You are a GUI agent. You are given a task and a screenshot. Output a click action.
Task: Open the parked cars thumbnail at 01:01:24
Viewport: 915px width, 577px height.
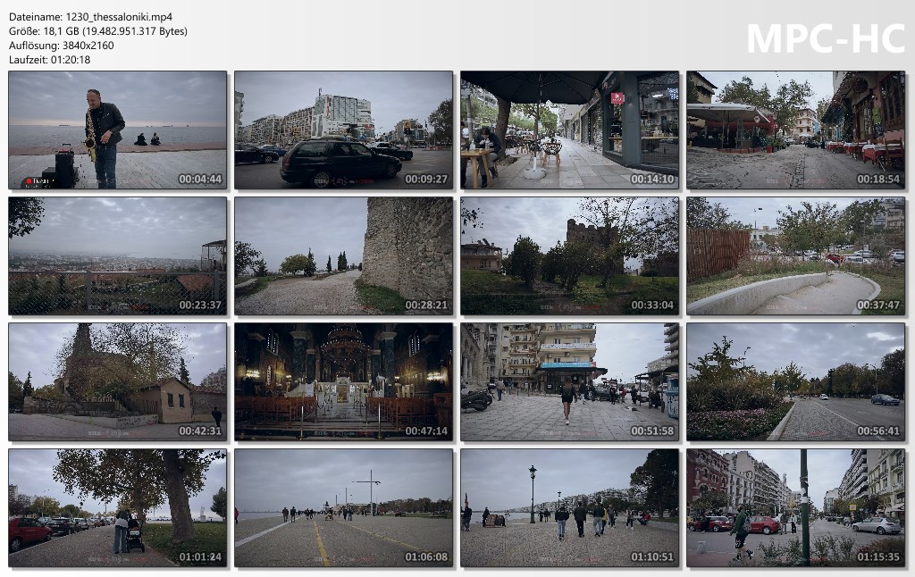(117, 508)
